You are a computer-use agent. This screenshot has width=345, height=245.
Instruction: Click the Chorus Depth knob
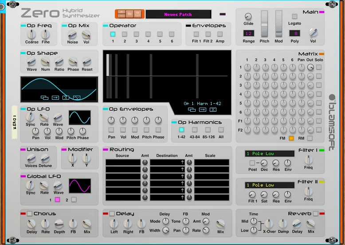click(59, 224)
